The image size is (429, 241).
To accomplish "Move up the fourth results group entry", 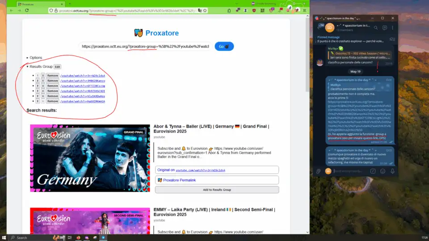I will tap(38, 91).
